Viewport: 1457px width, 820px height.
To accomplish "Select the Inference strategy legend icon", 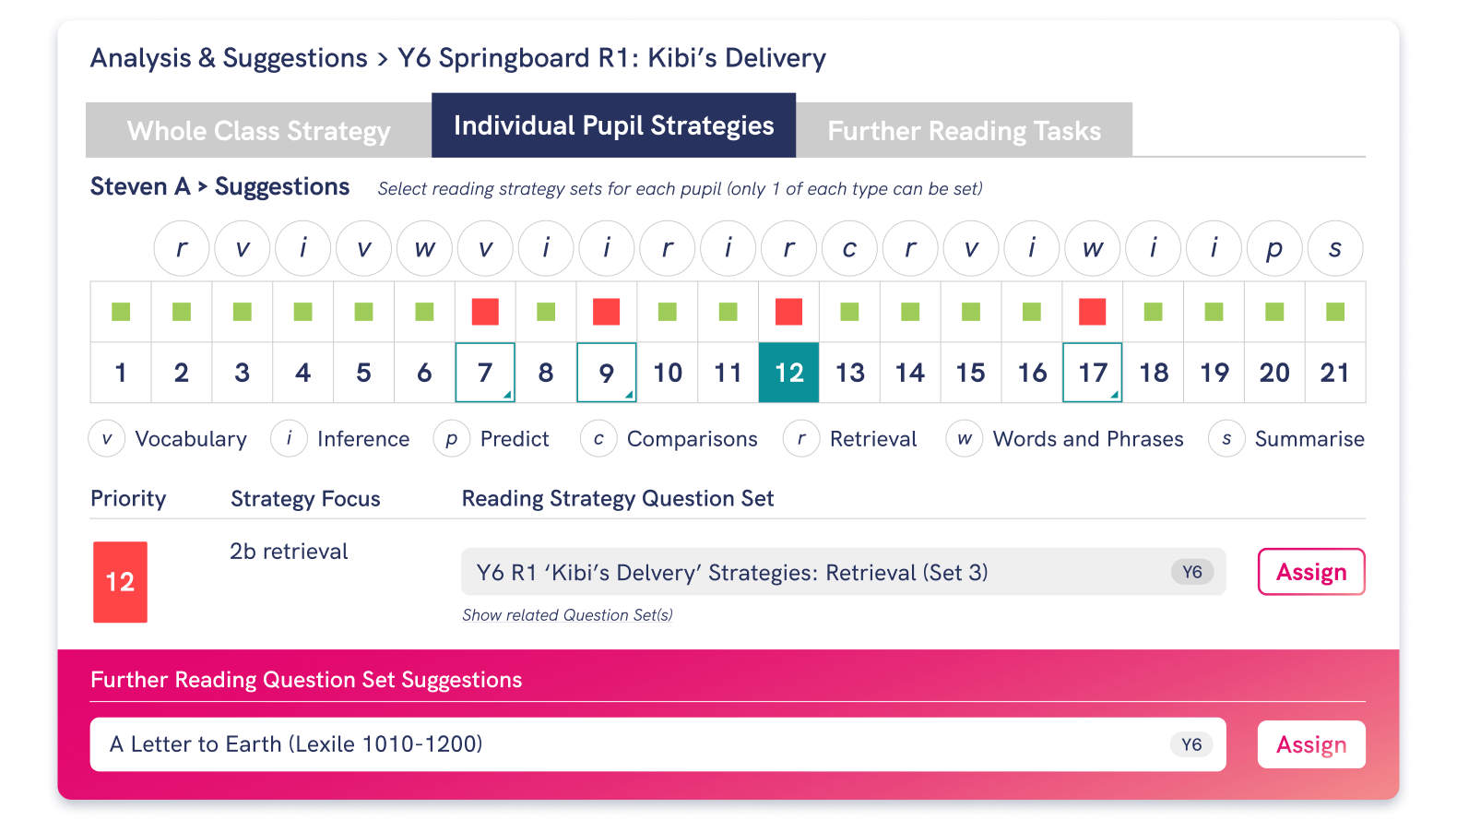I will [x=289, y=439].
